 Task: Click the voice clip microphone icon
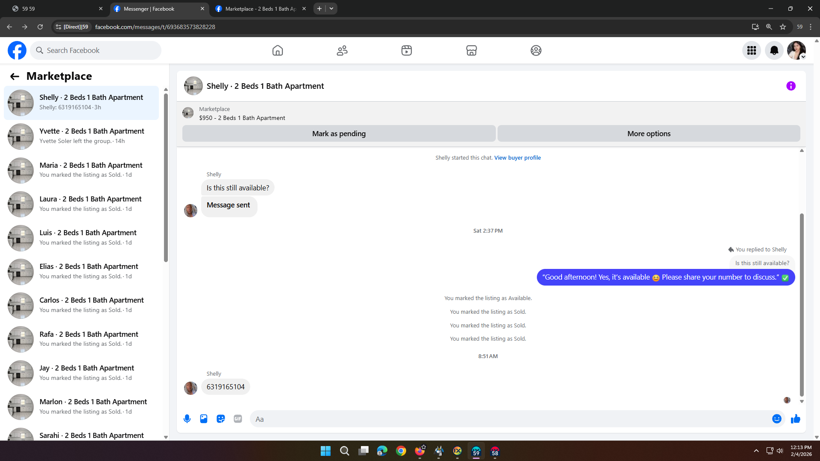coord(187,419)
